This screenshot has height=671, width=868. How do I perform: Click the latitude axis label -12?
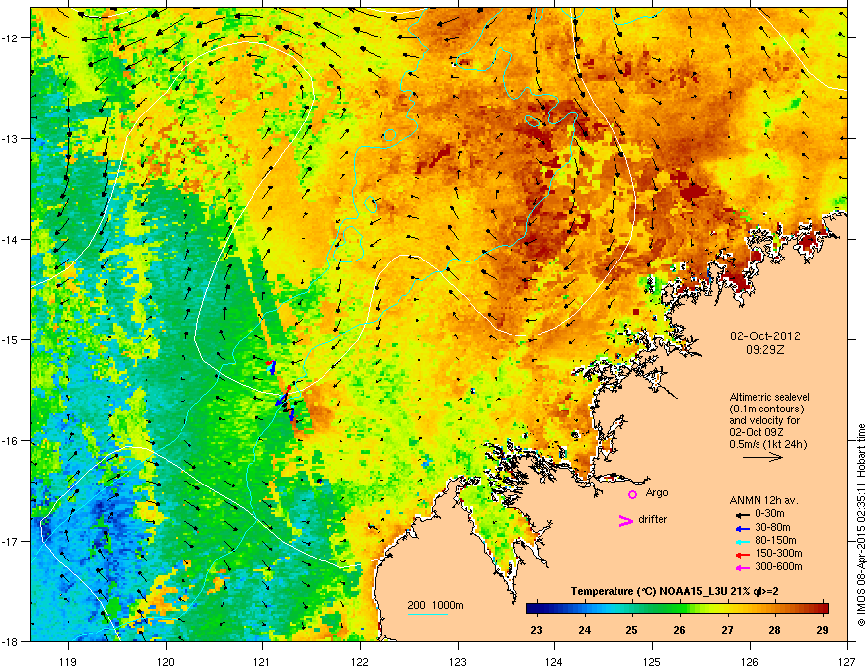[11, 37]
